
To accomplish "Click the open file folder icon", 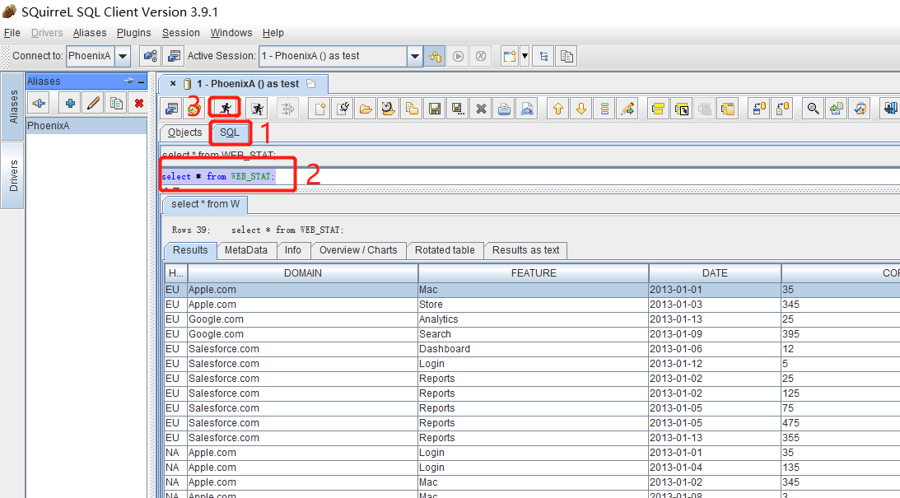I will pos(366,109).
